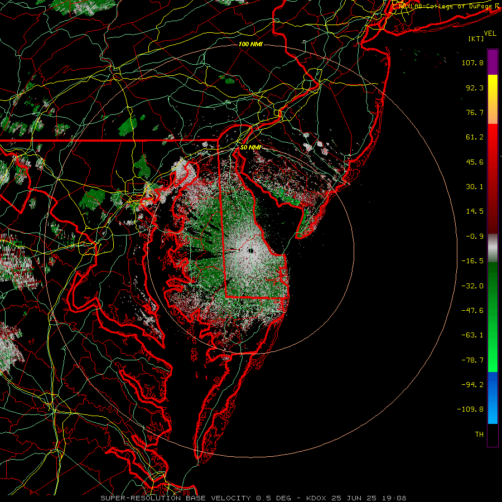This screenshot has width=502, height=502.
Task: Click the -63.1 velocity scale value
Action: coord(472,335)
